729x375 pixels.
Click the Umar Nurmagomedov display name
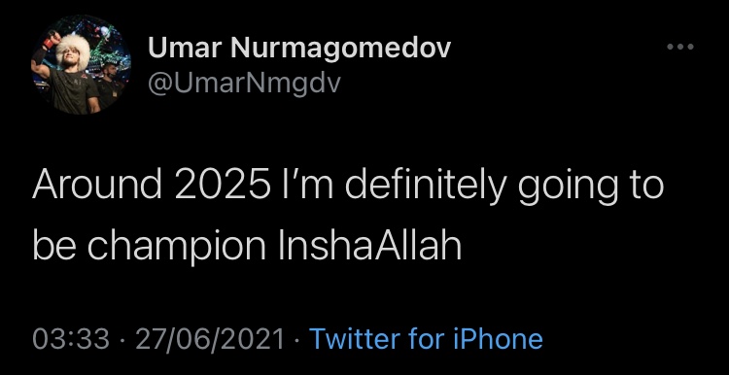click(x=300, y=48)
